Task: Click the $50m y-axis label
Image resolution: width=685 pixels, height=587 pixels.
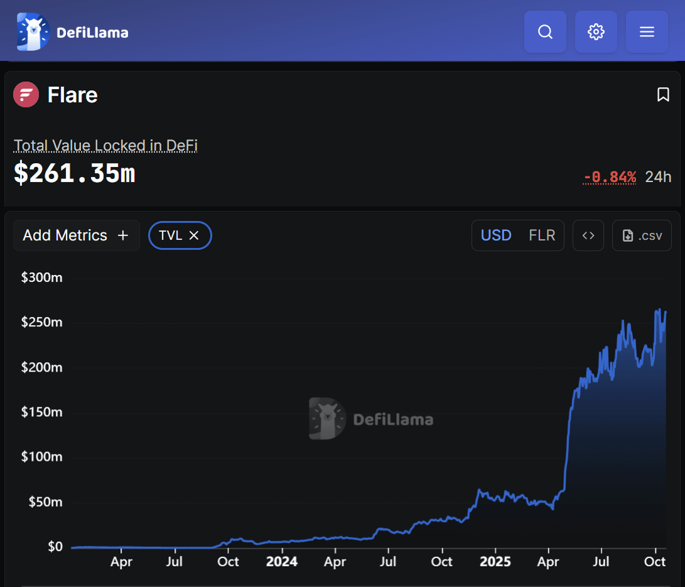Action: (45, 502)
